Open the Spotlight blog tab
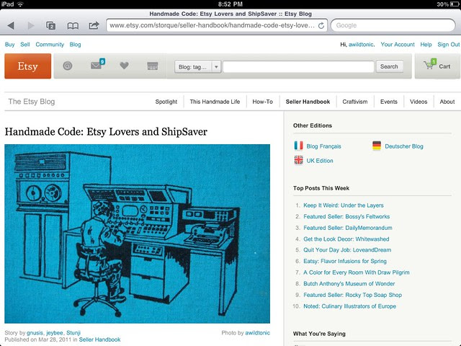This screenshot has width=461, height=346. point(166,102)
